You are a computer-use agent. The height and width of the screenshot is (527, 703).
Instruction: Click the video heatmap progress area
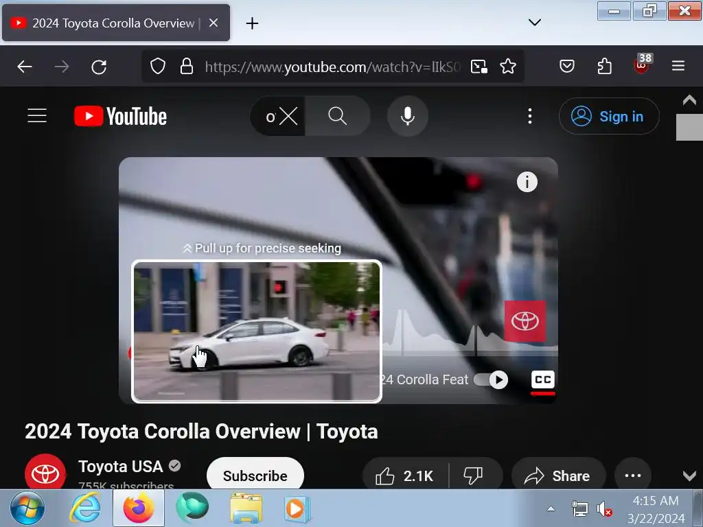[x=470, y=331]
